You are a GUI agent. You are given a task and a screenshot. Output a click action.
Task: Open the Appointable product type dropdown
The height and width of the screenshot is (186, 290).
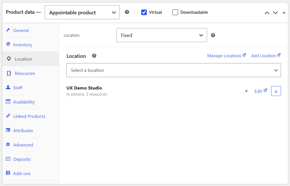tap(82, 12)
